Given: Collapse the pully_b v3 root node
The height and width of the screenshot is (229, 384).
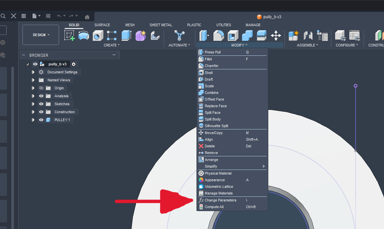Looking at the screenshot, I should [28, 64].
